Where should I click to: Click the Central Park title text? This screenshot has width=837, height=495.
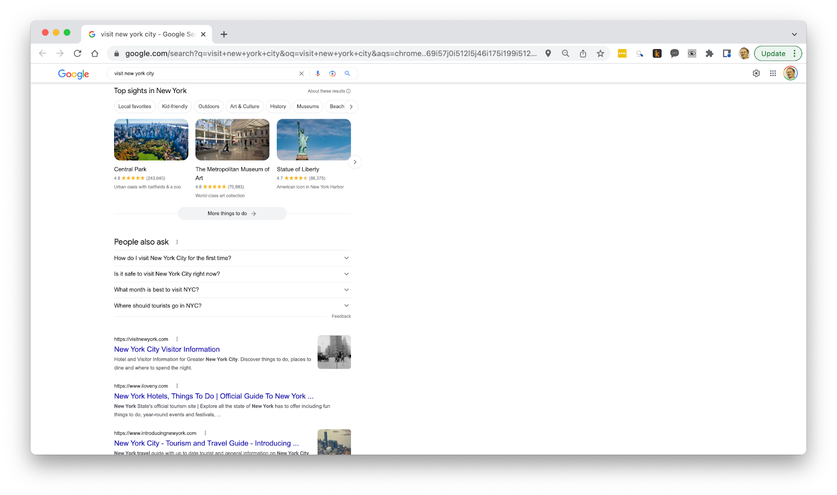[130, 169]
